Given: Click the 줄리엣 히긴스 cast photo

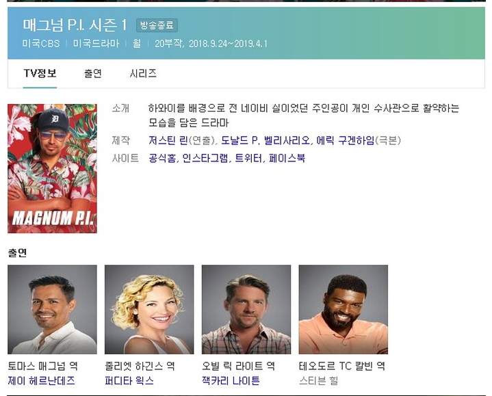Looking at the screenshot, I should point(149,309).
